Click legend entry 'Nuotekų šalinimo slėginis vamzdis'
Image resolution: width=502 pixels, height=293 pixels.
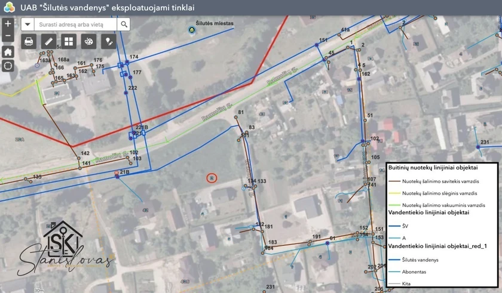pyautogui.click(x=440, y=193)
